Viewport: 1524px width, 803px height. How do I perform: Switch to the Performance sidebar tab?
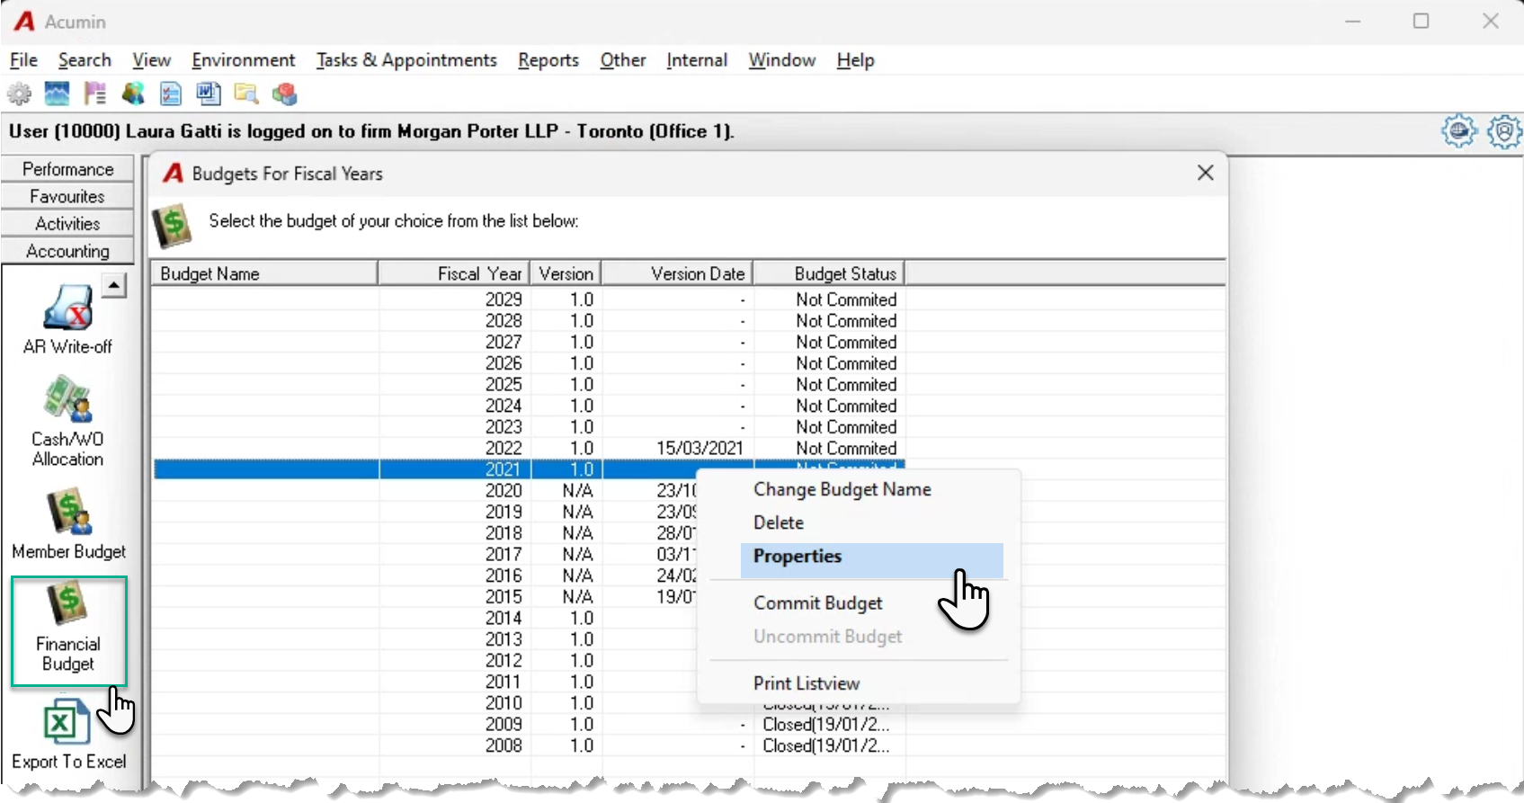pyautogui.click(x=68, y=169)
